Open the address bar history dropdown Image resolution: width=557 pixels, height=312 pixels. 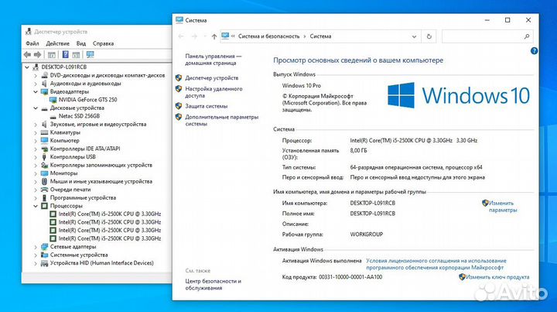pyautogui.click(x=414, y=36)
